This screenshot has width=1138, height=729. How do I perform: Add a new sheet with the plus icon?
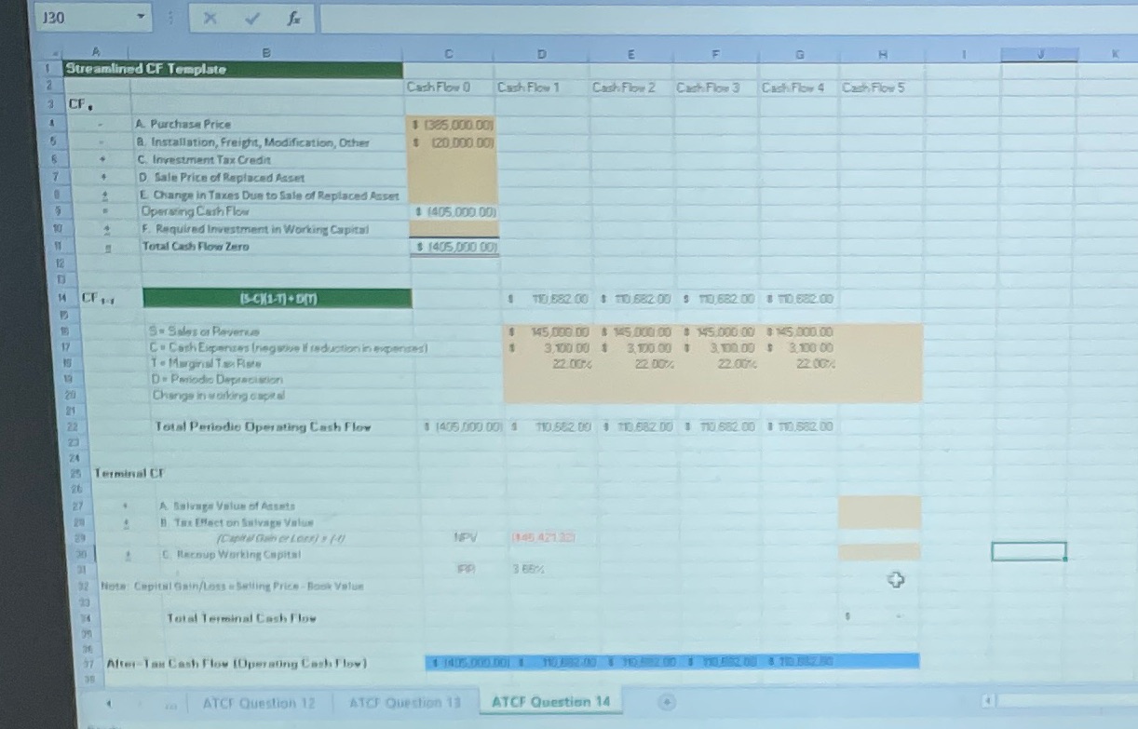coord(667,702)
